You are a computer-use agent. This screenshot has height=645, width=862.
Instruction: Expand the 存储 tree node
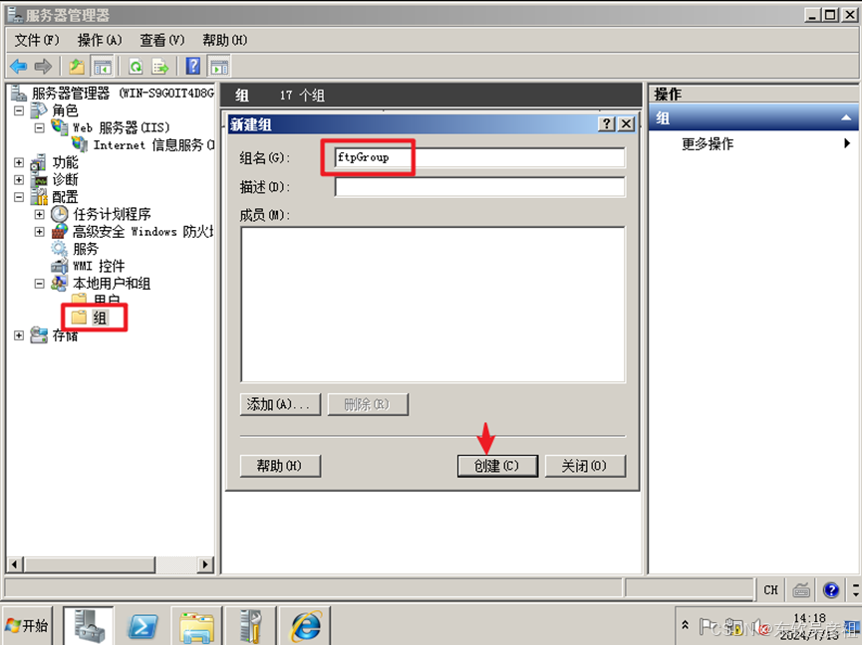[x=19, y=334]
